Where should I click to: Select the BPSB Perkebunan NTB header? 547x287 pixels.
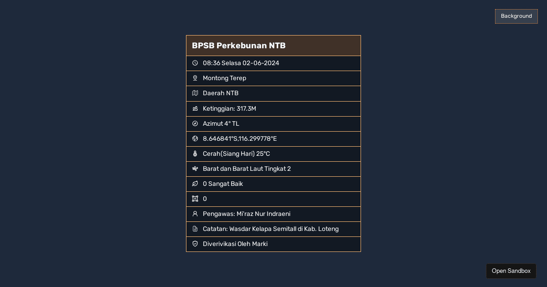pos(239,46)
